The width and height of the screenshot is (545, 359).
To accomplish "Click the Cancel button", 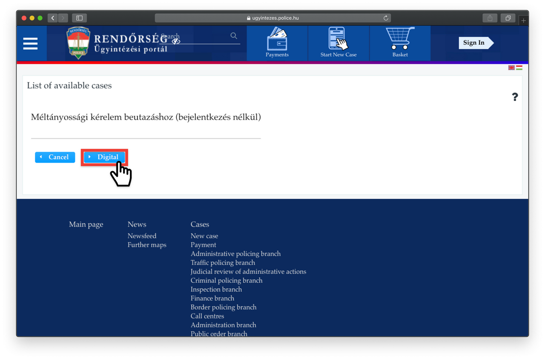I will pyautogui.click(x=55, y=157).
